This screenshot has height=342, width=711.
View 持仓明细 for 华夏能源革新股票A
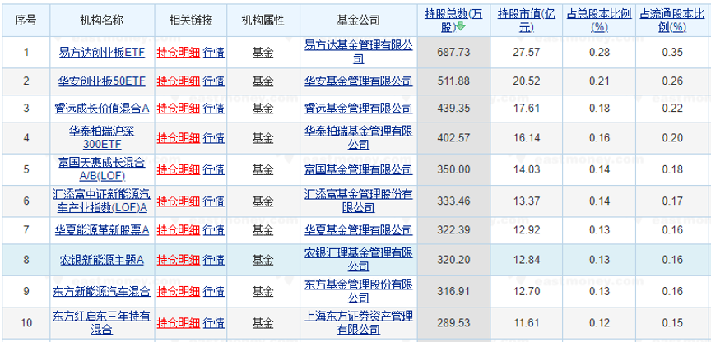tap(179, 230)
